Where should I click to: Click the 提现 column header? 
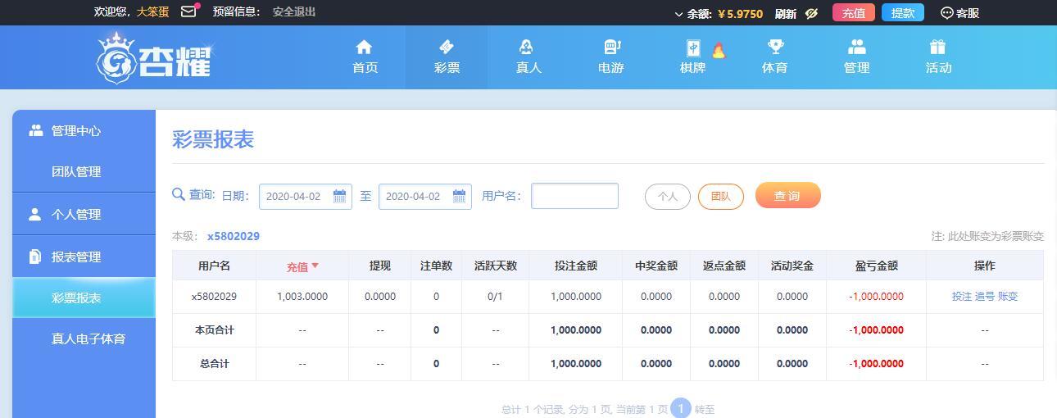point(379,266)
